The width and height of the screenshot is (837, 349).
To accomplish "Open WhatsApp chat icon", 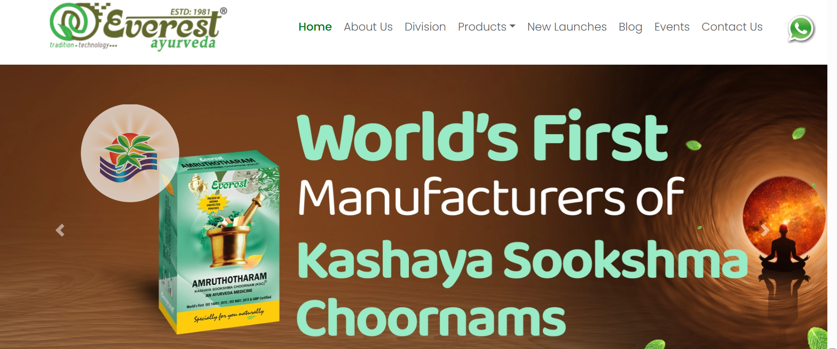I will 801,29.
